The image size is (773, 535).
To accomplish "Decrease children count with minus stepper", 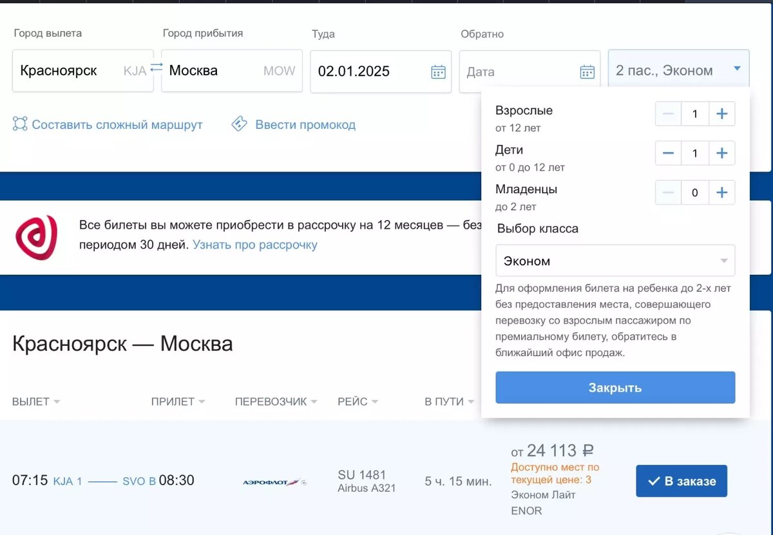I will coord(668,153).
